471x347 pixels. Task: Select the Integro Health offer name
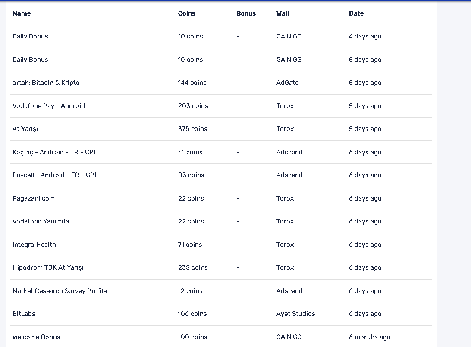34,245
